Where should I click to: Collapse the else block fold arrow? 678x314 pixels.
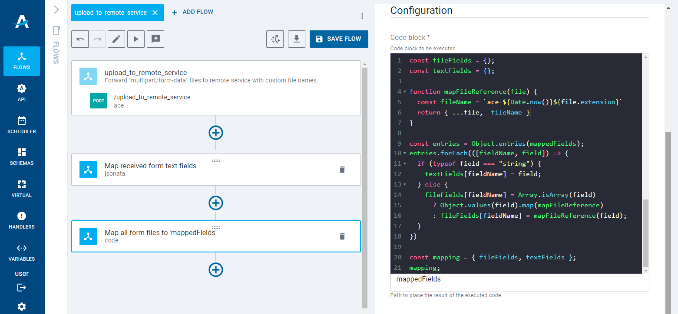[405, 185]
